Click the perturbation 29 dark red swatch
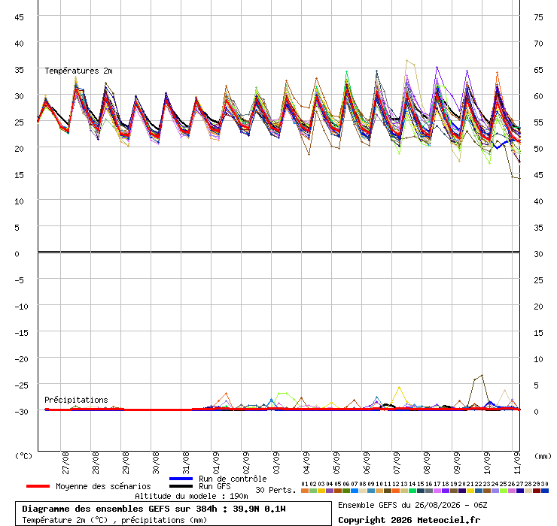Screen dimensions: 557x526 tap(537, 491)
